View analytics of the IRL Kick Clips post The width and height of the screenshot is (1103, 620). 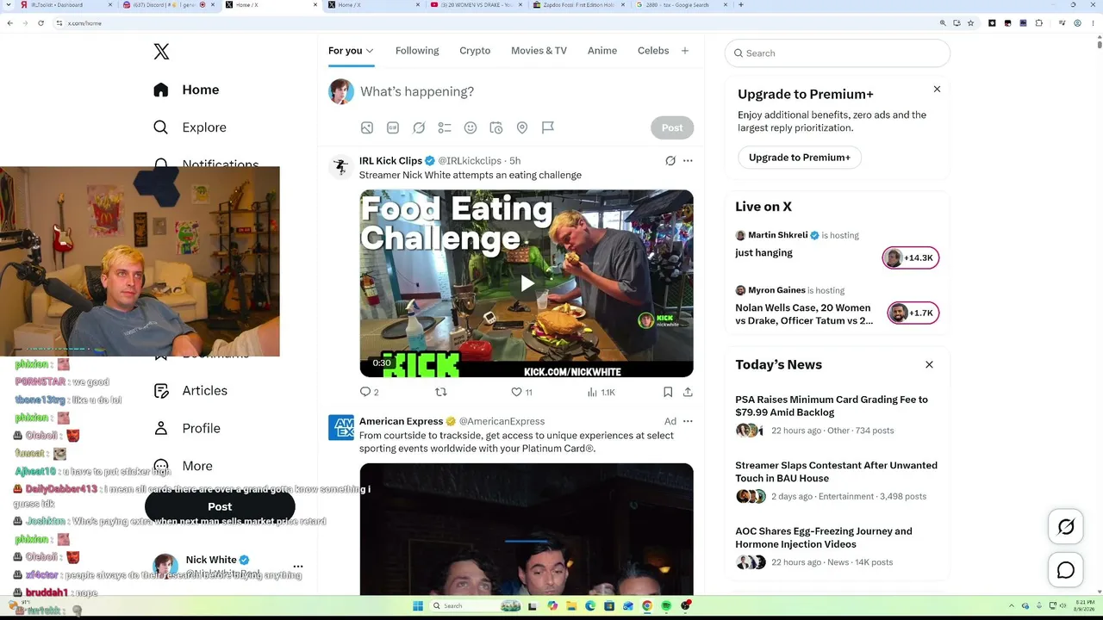pyautogui.click(x=601, y=392)
